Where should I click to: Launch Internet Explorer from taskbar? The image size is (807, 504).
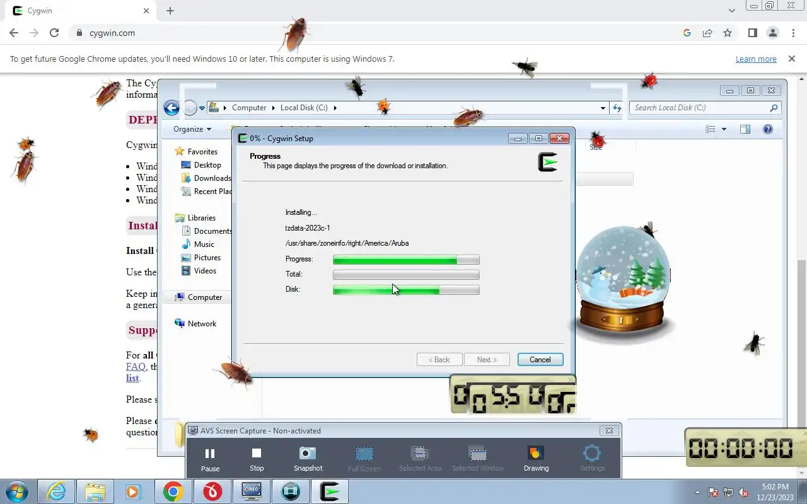(x=56, y=491)
